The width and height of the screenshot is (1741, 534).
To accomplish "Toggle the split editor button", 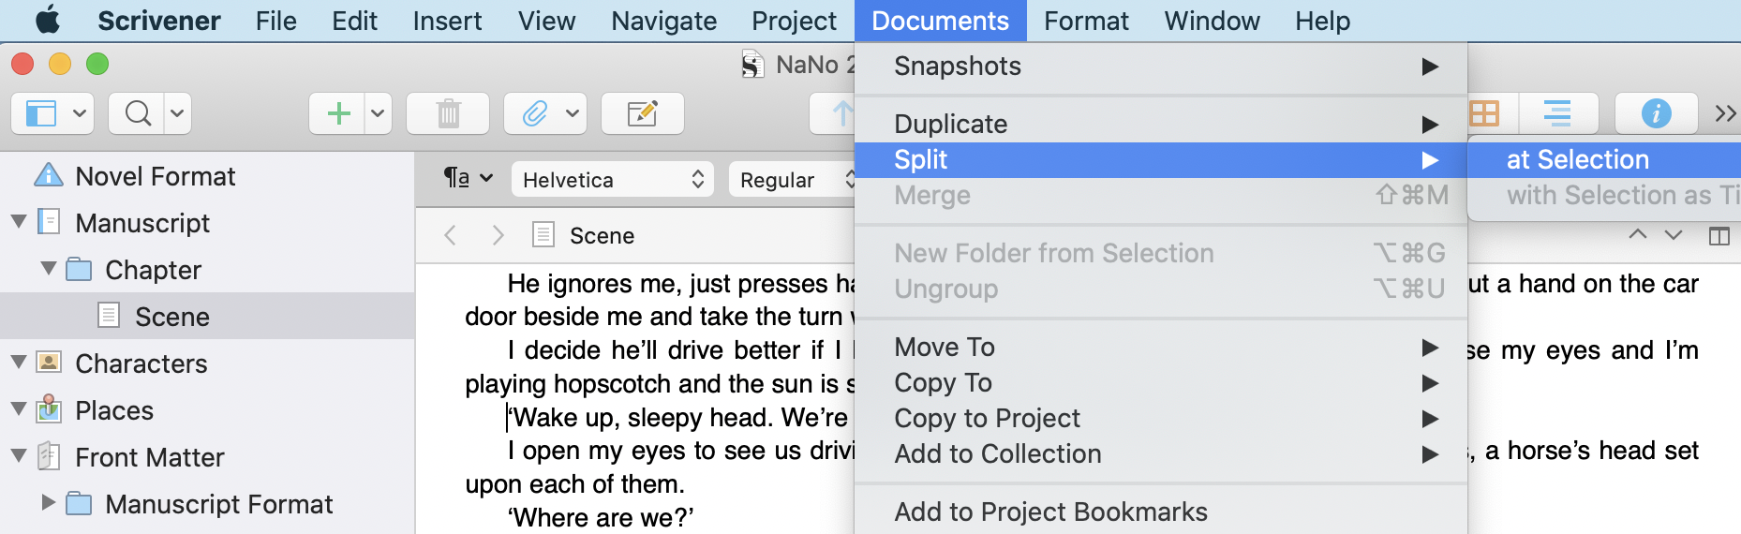I will (1719, 236).
